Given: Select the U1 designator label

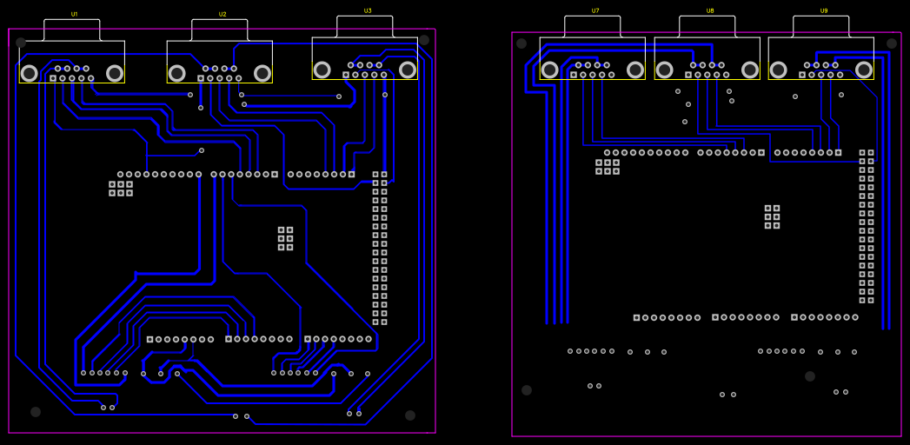Looking at the screenshot, I should tap(74, 15).
